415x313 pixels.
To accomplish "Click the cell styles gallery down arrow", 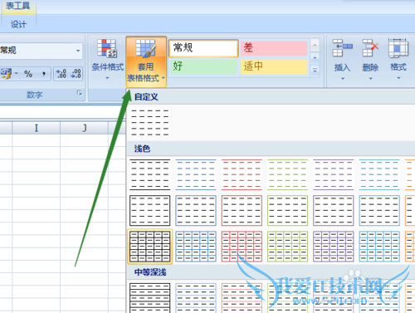I will [x=315, y=58].
